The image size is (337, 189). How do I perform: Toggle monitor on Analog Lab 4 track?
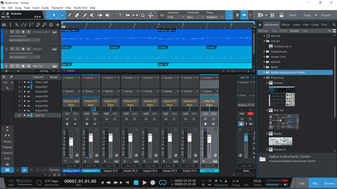29,32
